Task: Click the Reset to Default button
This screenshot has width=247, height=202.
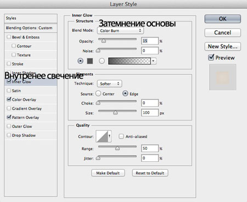Action: pyautogui.click(x=150, y=173)
